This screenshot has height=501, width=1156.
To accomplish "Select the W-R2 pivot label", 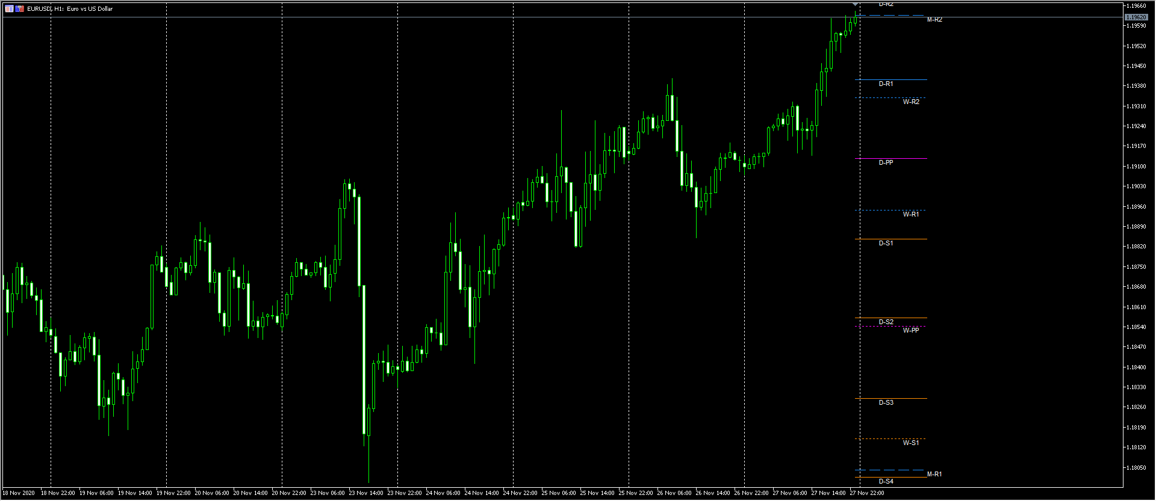I will pyautogui.click(x=911, y=102).
